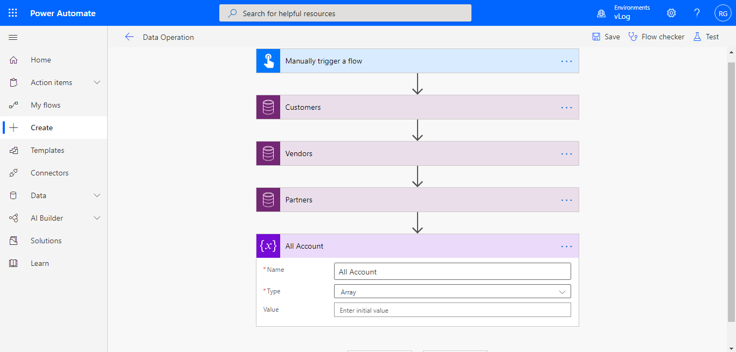This screenshot has height=352, width=736.
Task: Click the Action items clipboard icon
Action: (x=14, y=82)
